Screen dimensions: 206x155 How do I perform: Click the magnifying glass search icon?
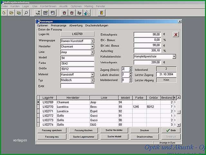[x=26, y=13]
